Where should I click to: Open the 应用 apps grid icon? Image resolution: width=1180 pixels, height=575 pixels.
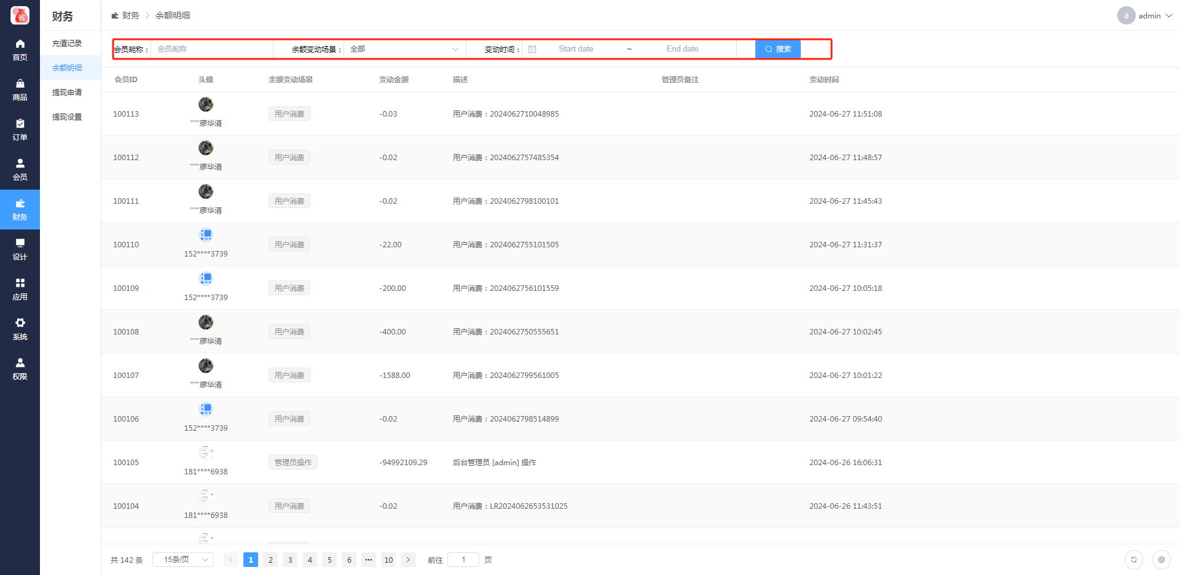20,289
